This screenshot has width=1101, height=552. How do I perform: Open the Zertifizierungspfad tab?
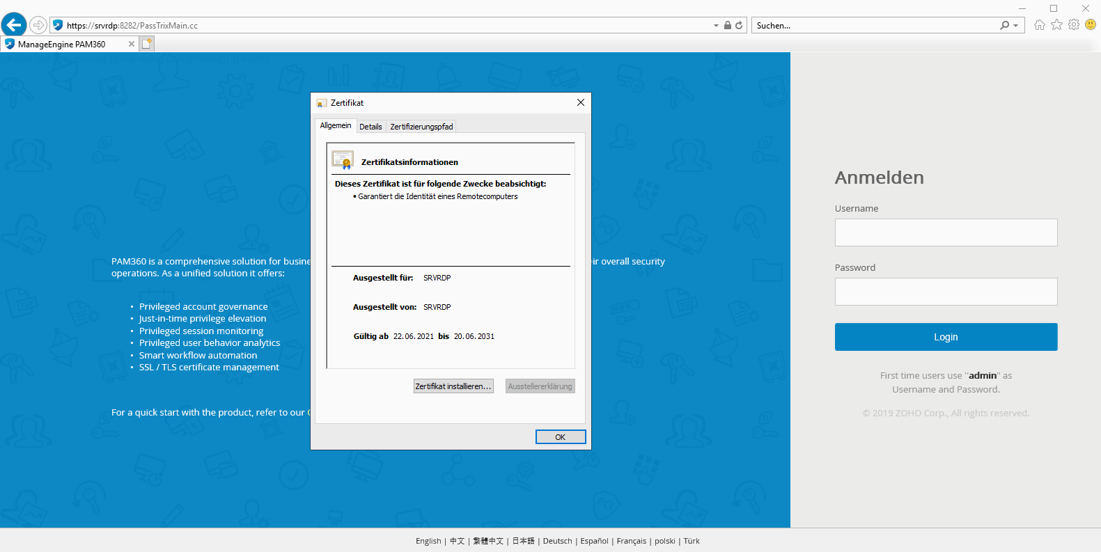pyautogui.click(x=421, y=127)
